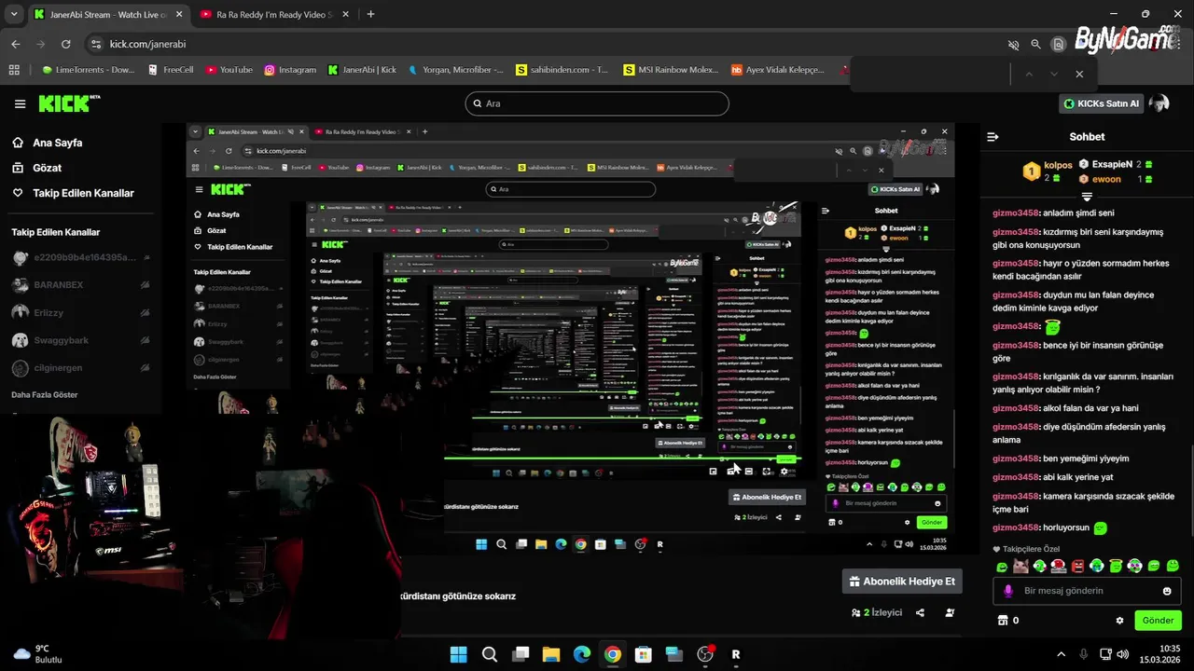Expand Daha Fazla Göster in the sidebar
The width and height of the screenshot is (1194, 671).
click(x=45, y=394)
